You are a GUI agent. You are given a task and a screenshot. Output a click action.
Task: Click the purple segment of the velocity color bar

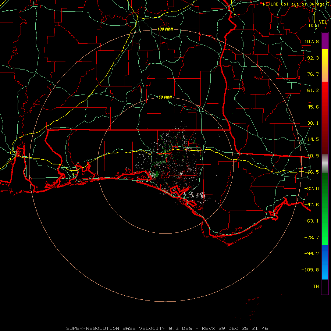325,41
